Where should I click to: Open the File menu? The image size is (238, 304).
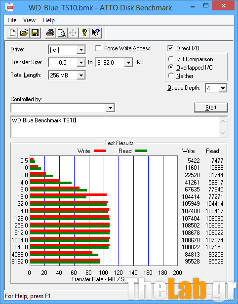click(12, 20)
